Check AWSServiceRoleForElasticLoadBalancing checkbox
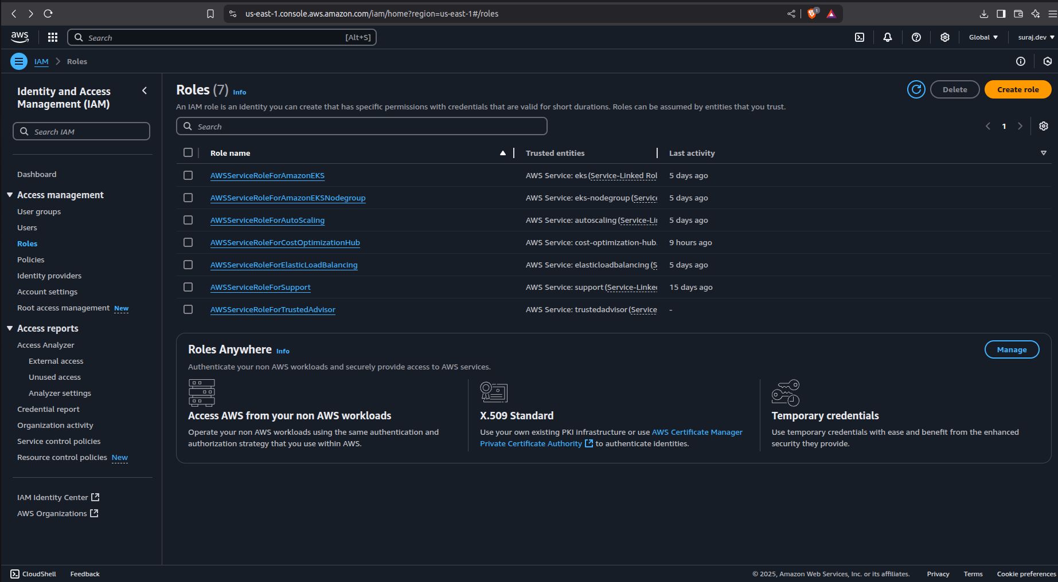 (x=188, y=265)
